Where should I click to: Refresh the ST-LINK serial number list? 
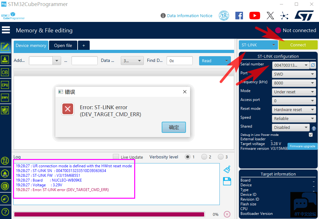[x=313, y=65]
